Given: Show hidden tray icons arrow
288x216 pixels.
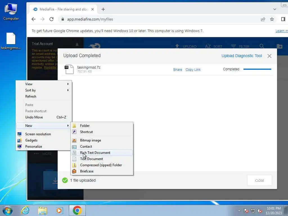Looking at the screenshot, I should click(239, 211).
